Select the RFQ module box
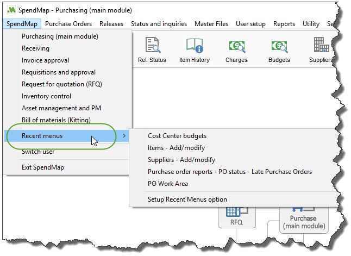Screen dimensions: 351x256 tap(236, 217)
